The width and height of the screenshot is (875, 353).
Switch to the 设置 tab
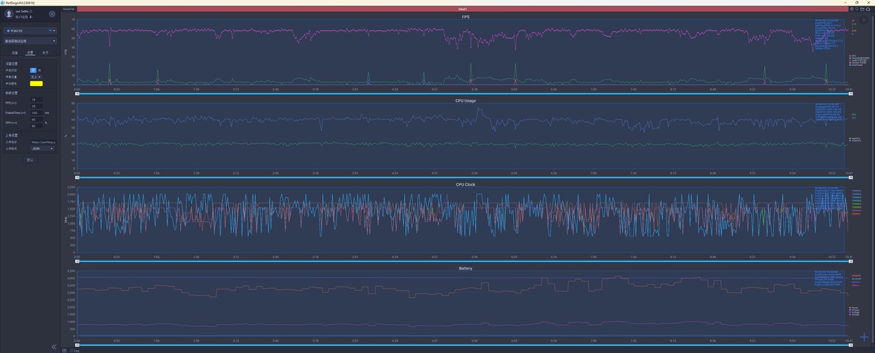coord(30,52)
